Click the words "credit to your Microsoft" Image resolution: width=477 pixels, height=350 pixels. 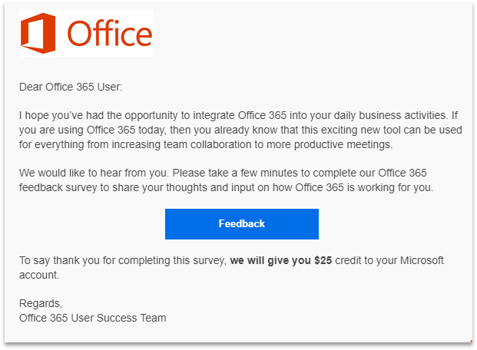tap(389, 261)
